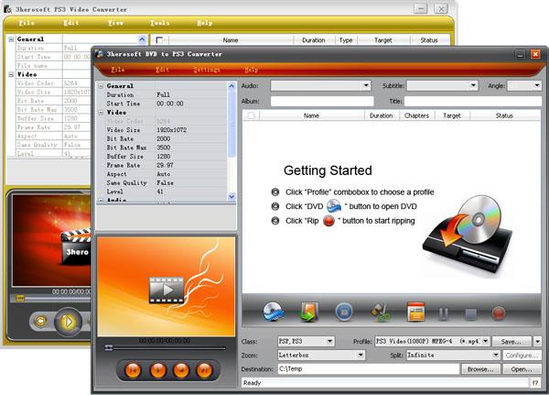Click the Destination field showing C:\Temp
Viewport: 549px width, 395px height.
[x=369, y=369]
